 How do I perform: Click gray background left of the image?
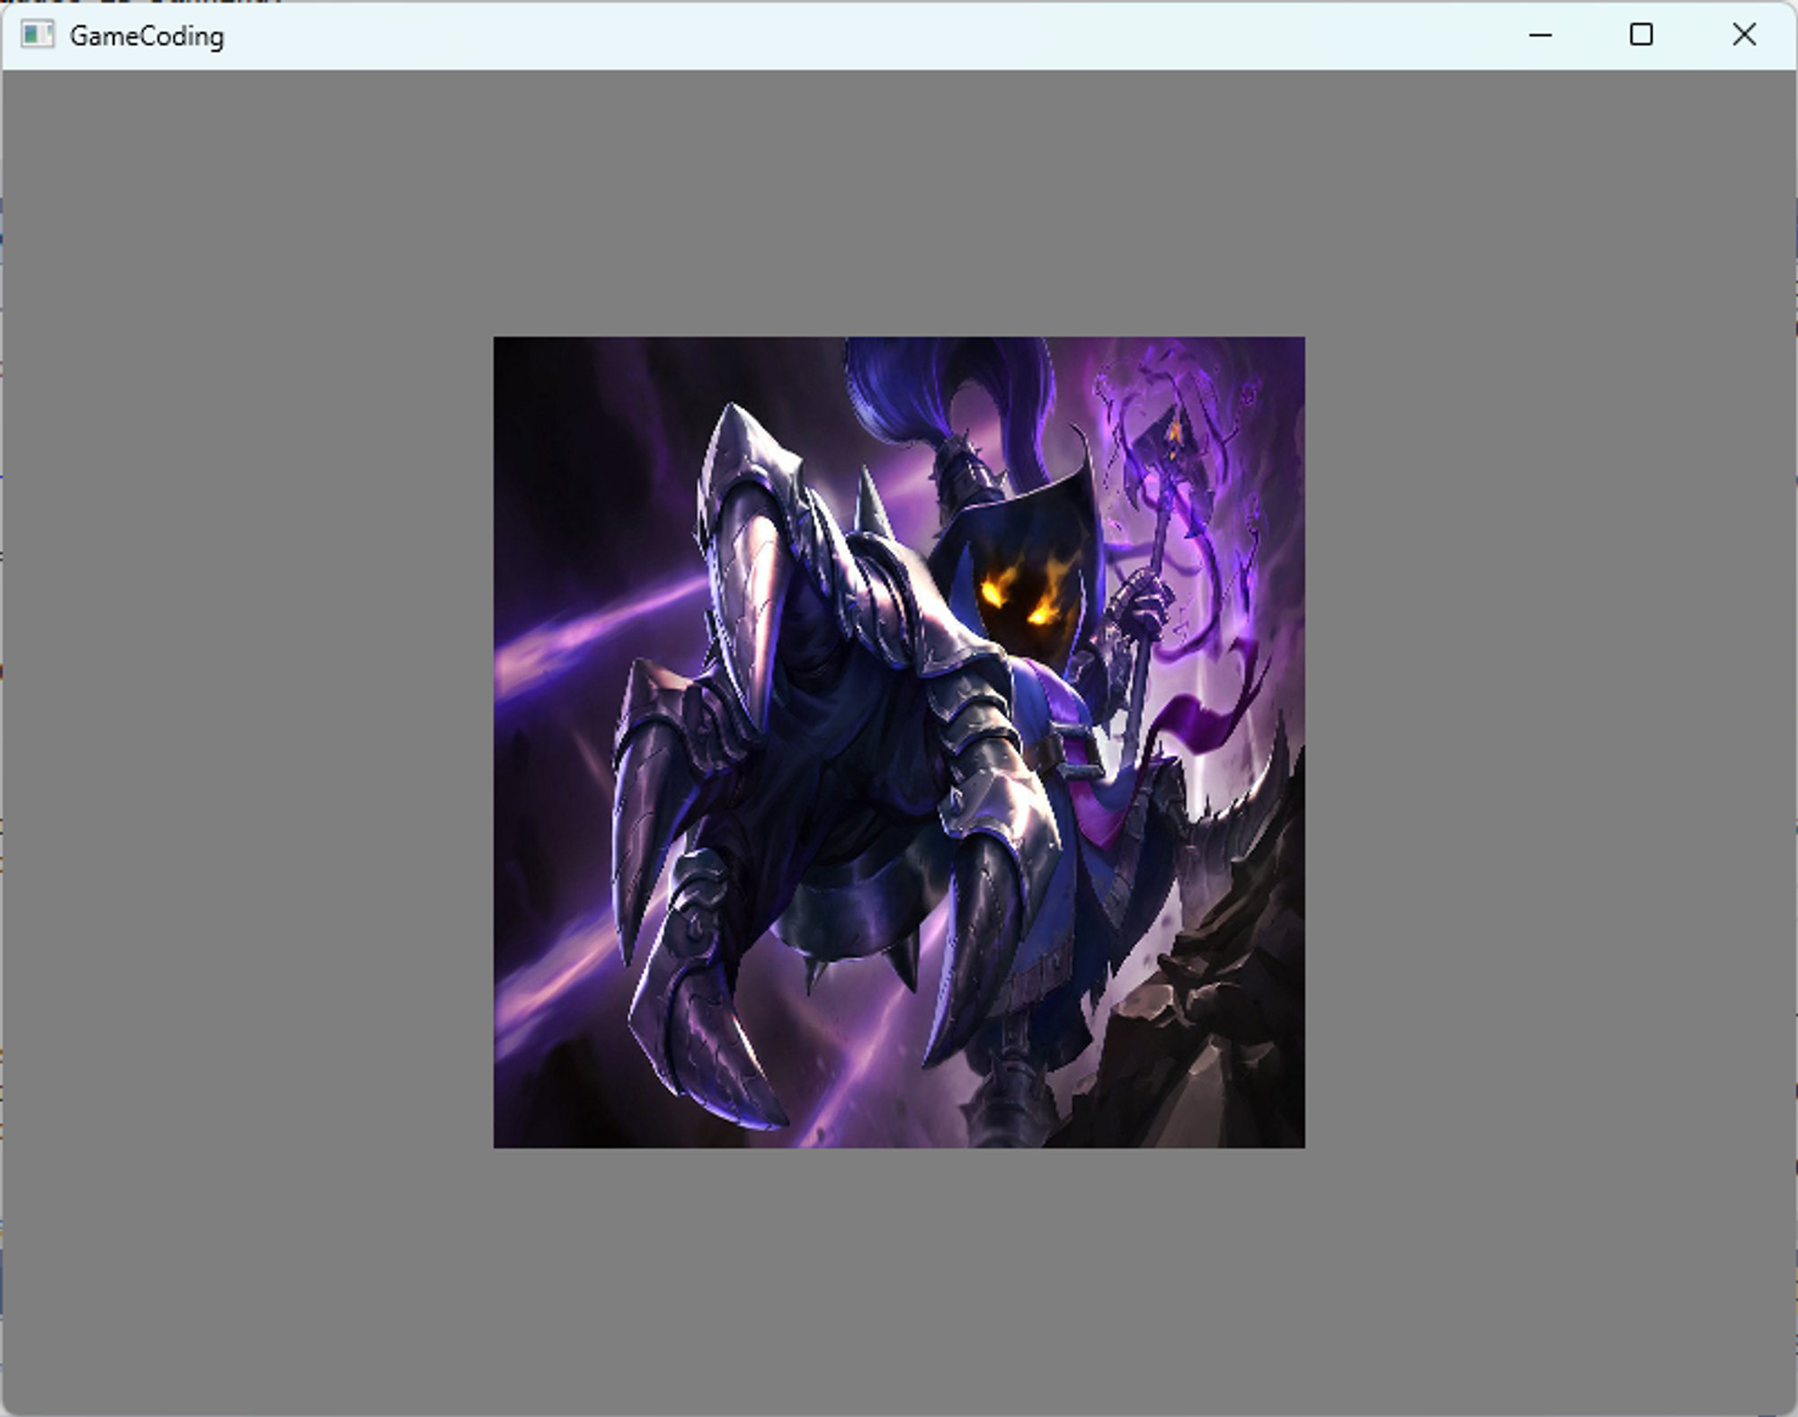tap(247, 742)
